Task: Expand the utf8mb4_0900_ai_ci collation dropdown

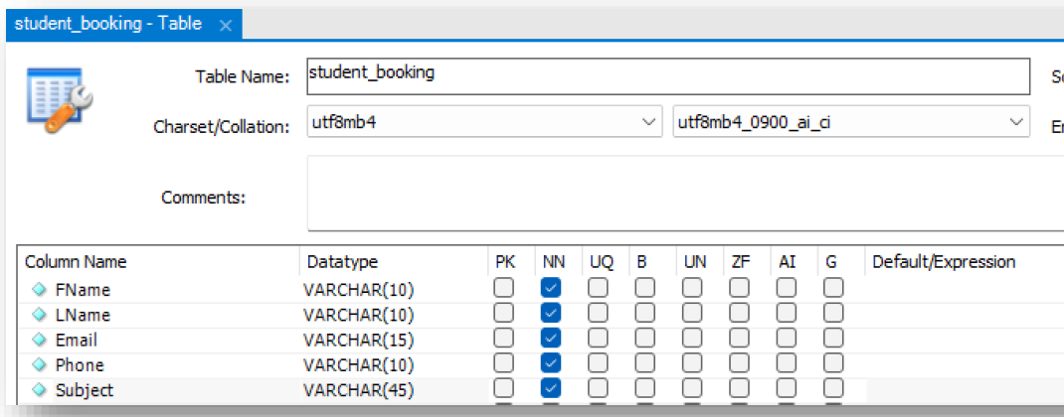Action: 1015,122
